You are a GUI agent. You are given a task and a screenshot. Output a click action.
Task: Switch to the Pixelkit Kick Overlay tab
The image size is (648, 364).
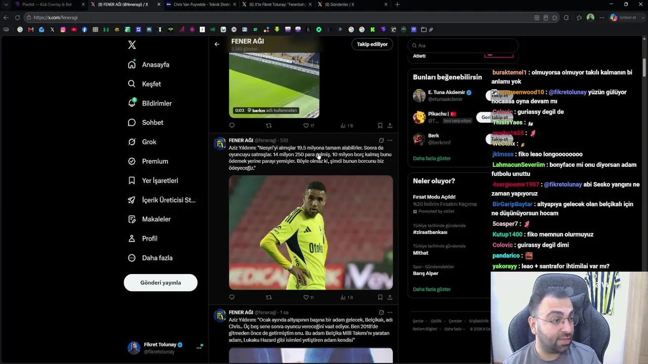[49, 5]
